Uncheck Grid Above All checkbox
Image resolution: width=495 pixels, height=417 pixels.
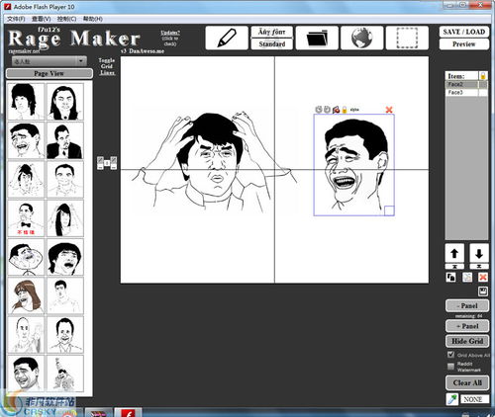[451, 355]
